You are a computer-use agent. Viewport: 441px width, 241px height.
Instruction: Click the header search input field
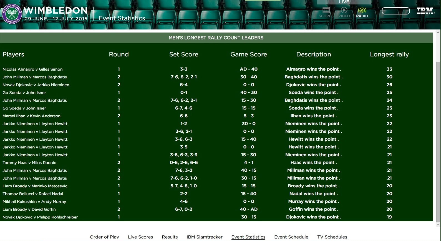(x=396, y=11)
